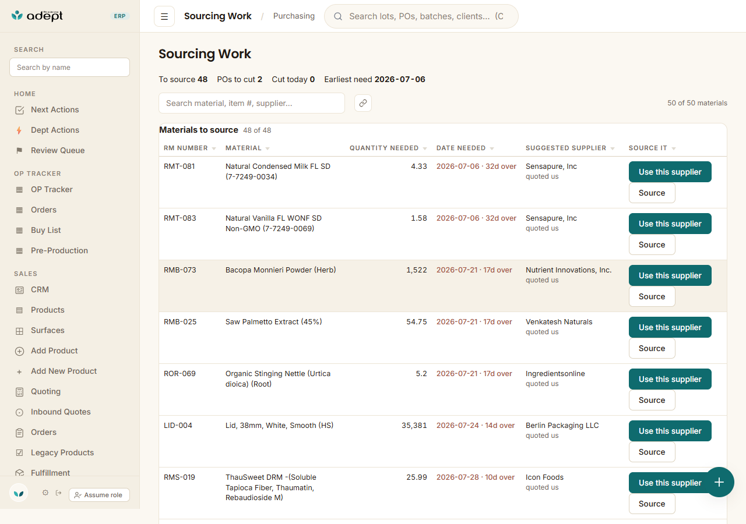Click the leaf avatar icon at sidebar bottom
This screenshot has height=524, width=746.
[19, 493]
